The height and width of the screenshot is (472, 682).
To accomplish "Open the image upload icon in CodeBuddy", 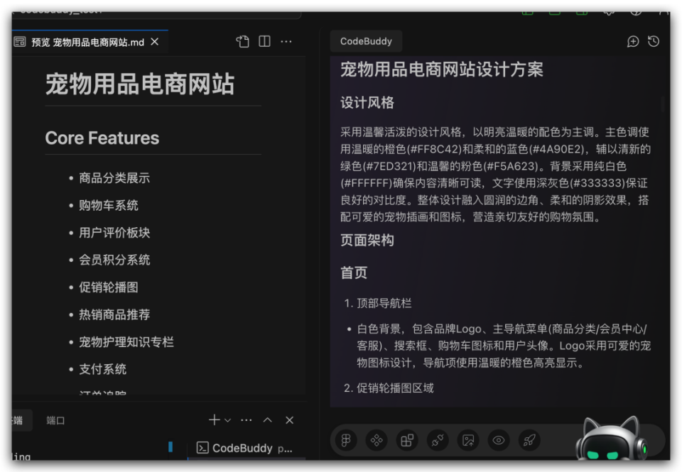I will point(468,440).
